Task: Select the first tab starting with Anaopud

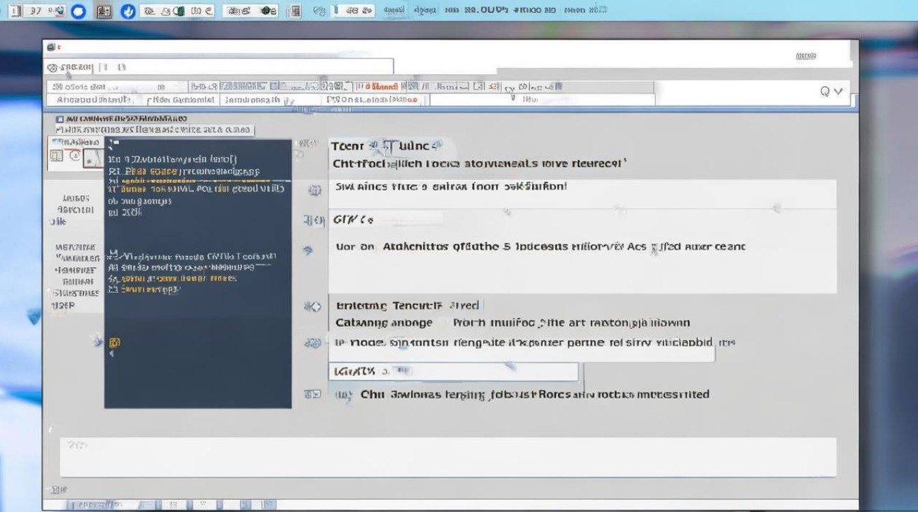Action: (x=94, y=100)
